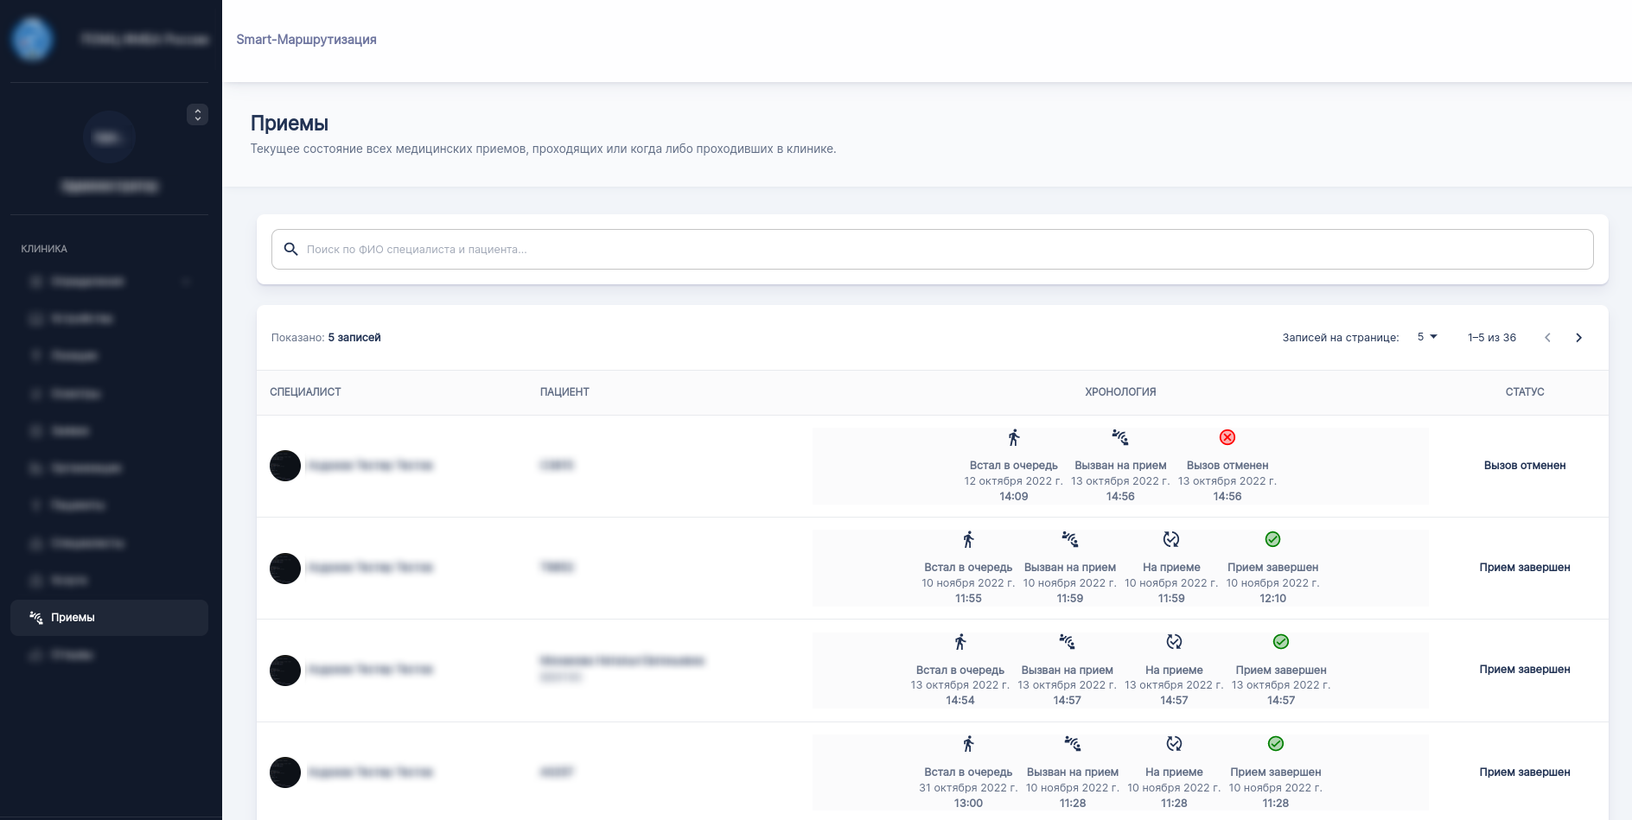The width and height of the screenshot is (1632, 820).
Task: Click the 'Вызов отменен' status label
Action: (x=1524, y=466)
